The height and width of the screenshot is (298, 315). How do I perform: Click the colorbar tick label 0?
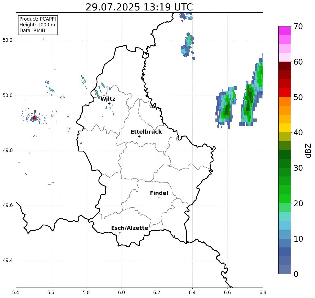296,274
